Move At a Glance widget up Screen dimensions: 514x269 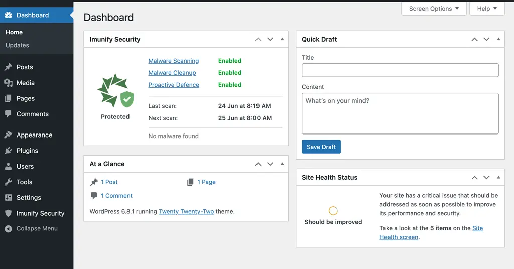tap(258, 164)
